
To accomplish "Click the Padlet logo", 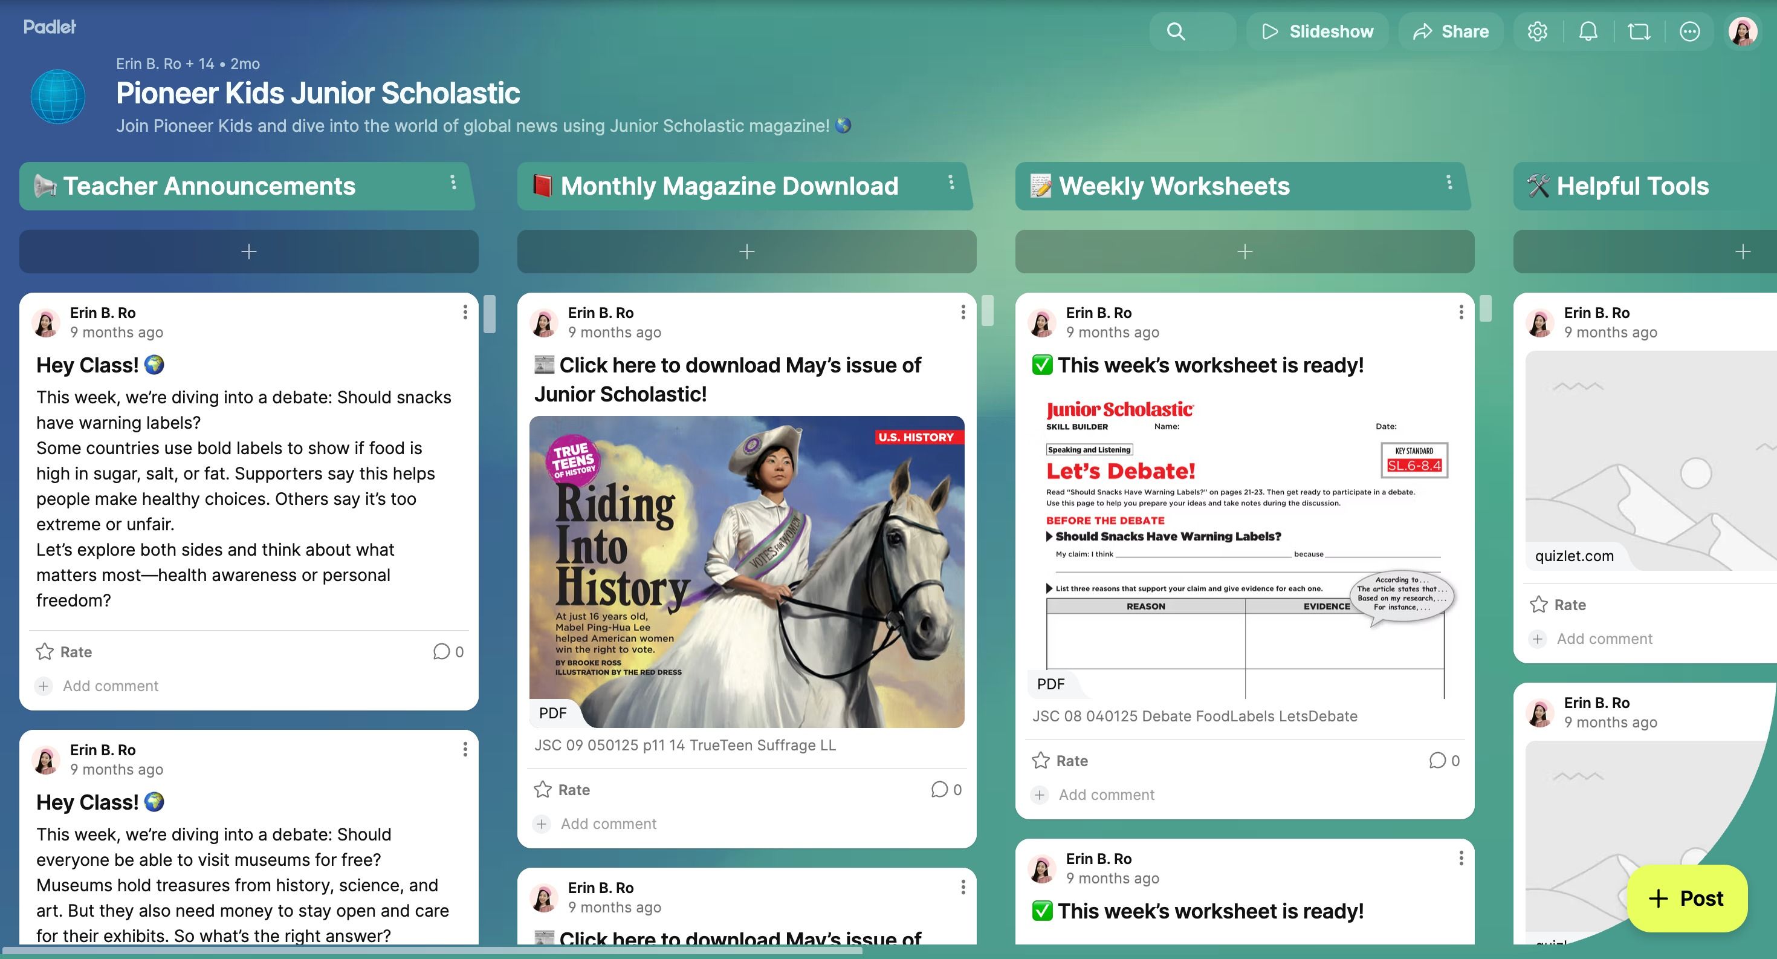I will (50, 27).
